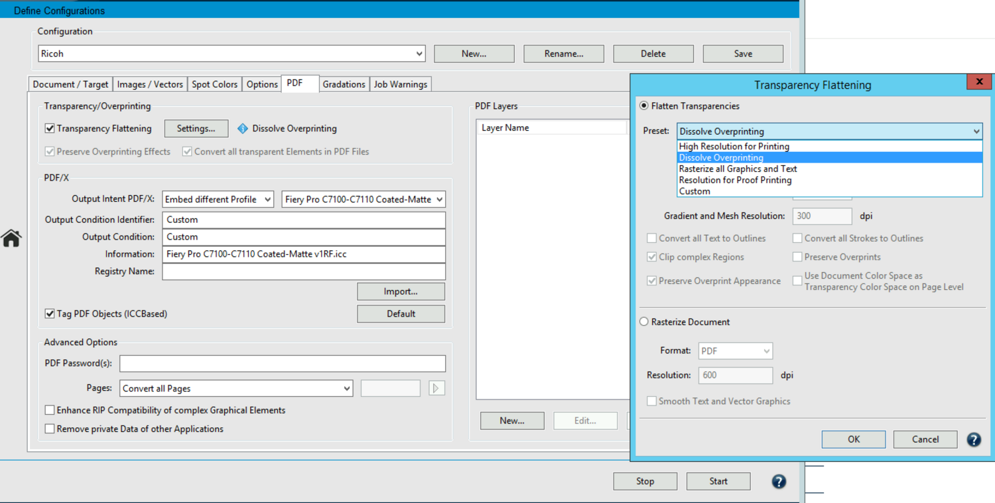This screenshot has width=995, height=503.
Task: Click the blue info icon beside Dissolve Overprinting
Action: [243, 129]
